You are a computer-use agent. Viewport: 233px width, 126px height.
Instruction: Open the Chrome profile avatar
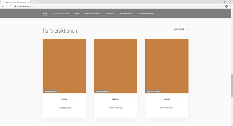pyautogui.click(x=226, y=6)
